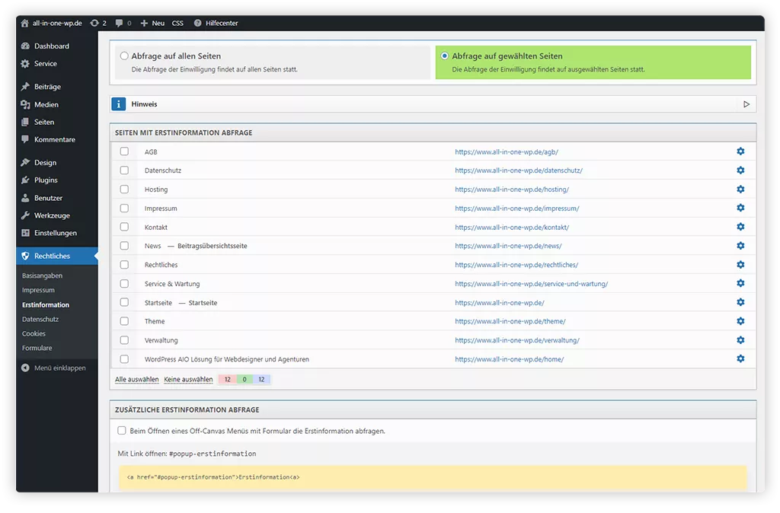The image size is (780, 513).
Task: Click the 'Alle auswählen' link
Action: [x=137, y=379]
